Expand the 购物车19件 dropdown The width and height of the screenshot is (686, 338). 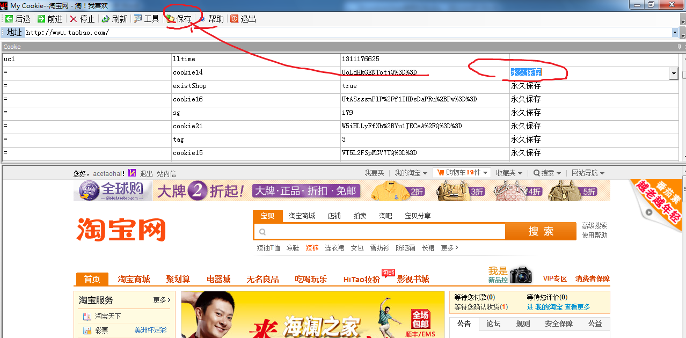tap(462, 173)
